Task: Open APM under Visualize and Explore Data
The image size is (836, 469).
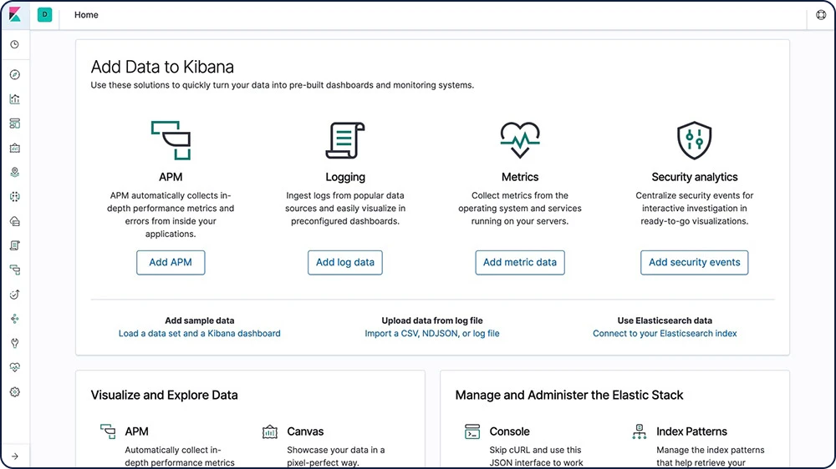Action: coord(136,431)
